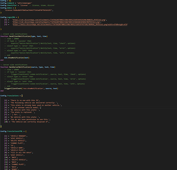Click translation 'There is no one with this ID'
This screenshot has width=177, height=170.
pyautogui.click(x=24, y=100)
